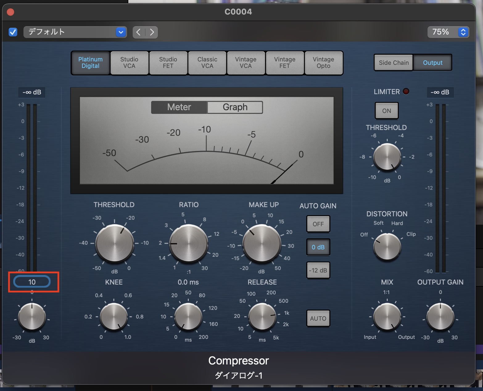The image size is (483, 391).
Task: Show the Meter display
Action: coord(179,107)
